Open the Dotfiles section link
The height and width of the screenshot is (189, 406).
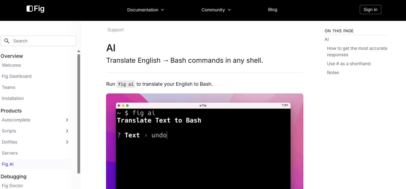point(10,142)
